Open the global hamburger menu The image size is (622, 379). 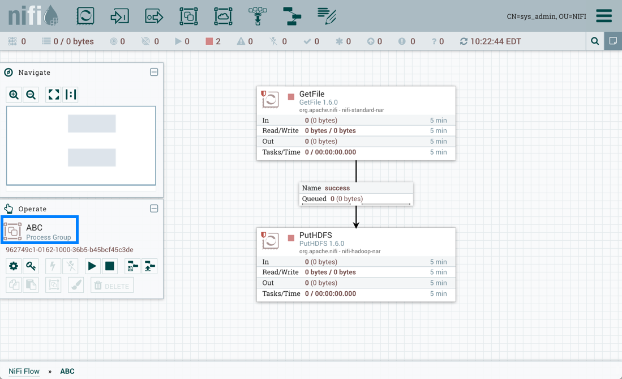[x=604, y=16]
